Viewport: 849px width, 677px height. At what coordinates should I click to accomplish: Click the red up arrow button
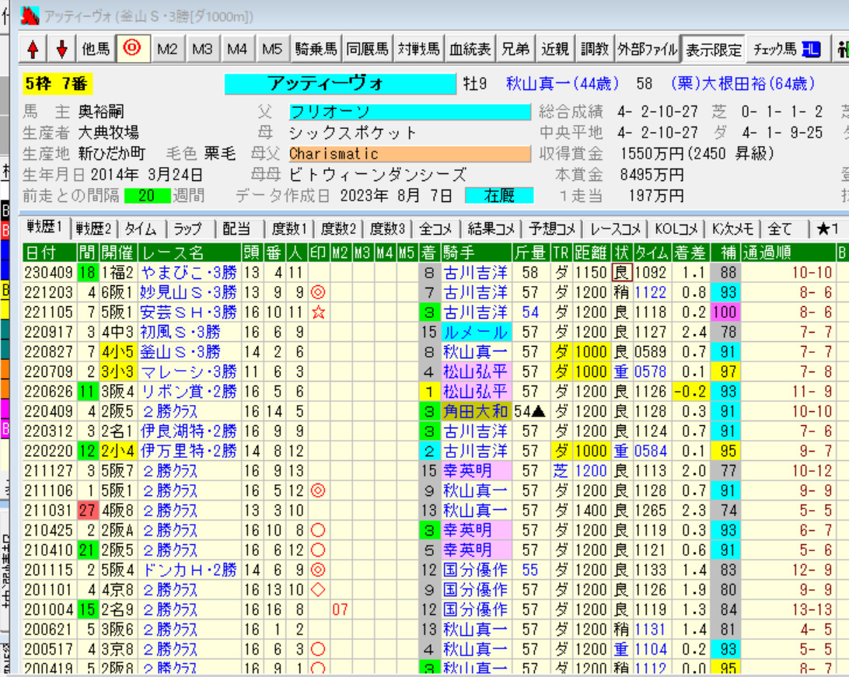pyautogui.click(x=33, y=49)
